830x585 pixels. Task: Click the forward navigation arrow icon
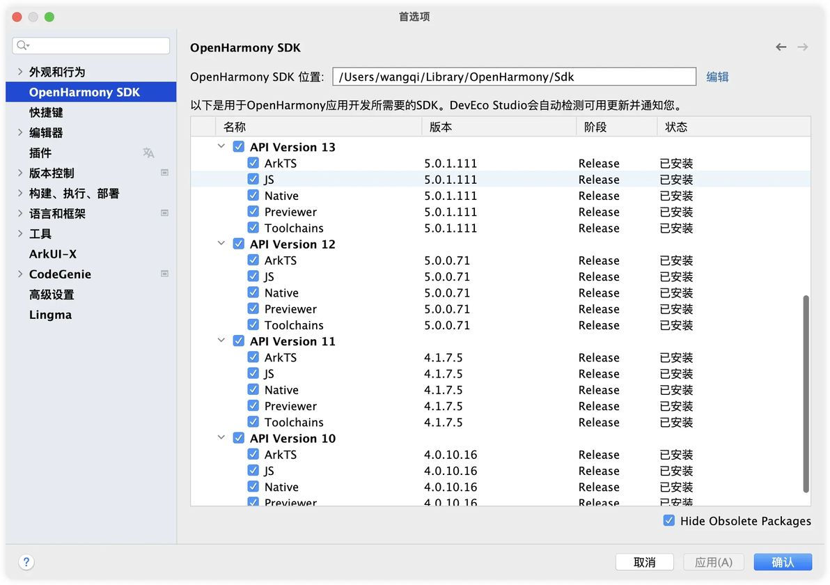[x=802, y=47]
